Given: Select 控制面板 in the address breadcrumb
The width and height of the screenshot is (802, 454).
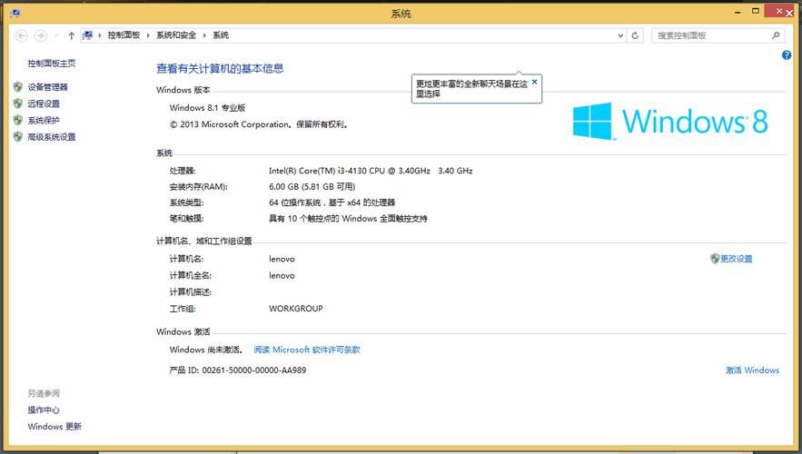Looking at the screenshot, I should pos(124,35).
